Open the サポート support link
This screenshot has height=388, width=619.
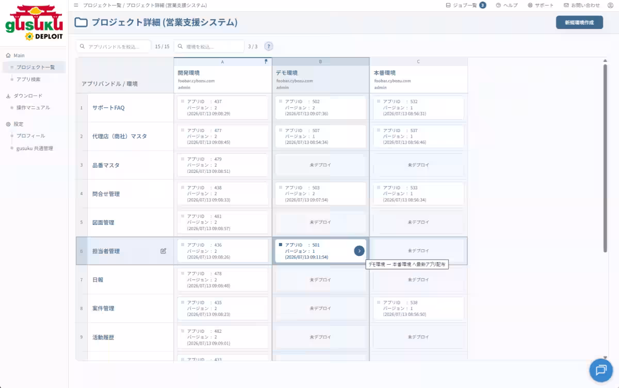[540, 5]
